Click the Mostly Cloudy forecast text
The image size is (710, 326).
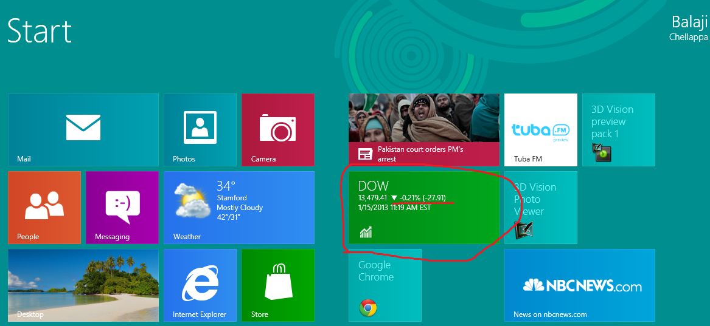[240, 208]
